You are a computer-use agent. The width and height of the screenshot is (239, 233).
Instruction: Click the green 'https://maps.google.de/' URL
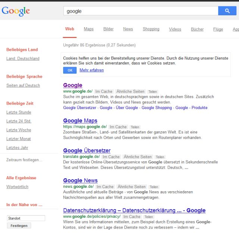click(85, 127)
